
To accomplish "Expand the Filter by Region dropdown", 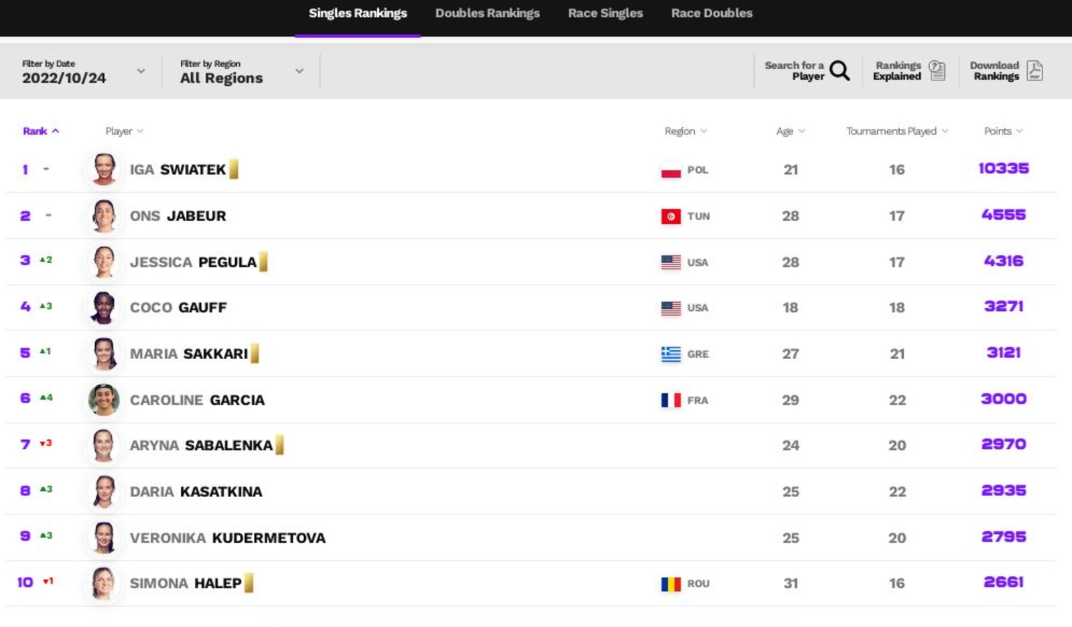I will click(x=242, y=71).
